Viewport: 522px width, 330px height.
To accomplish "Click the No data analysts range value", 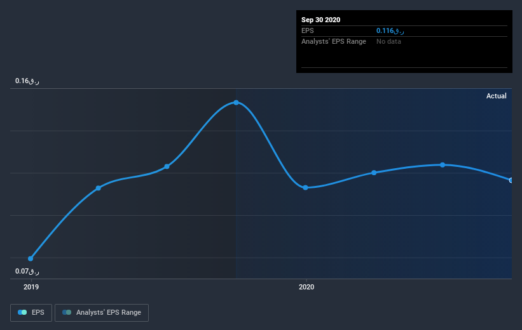I will tap(388, 41).
